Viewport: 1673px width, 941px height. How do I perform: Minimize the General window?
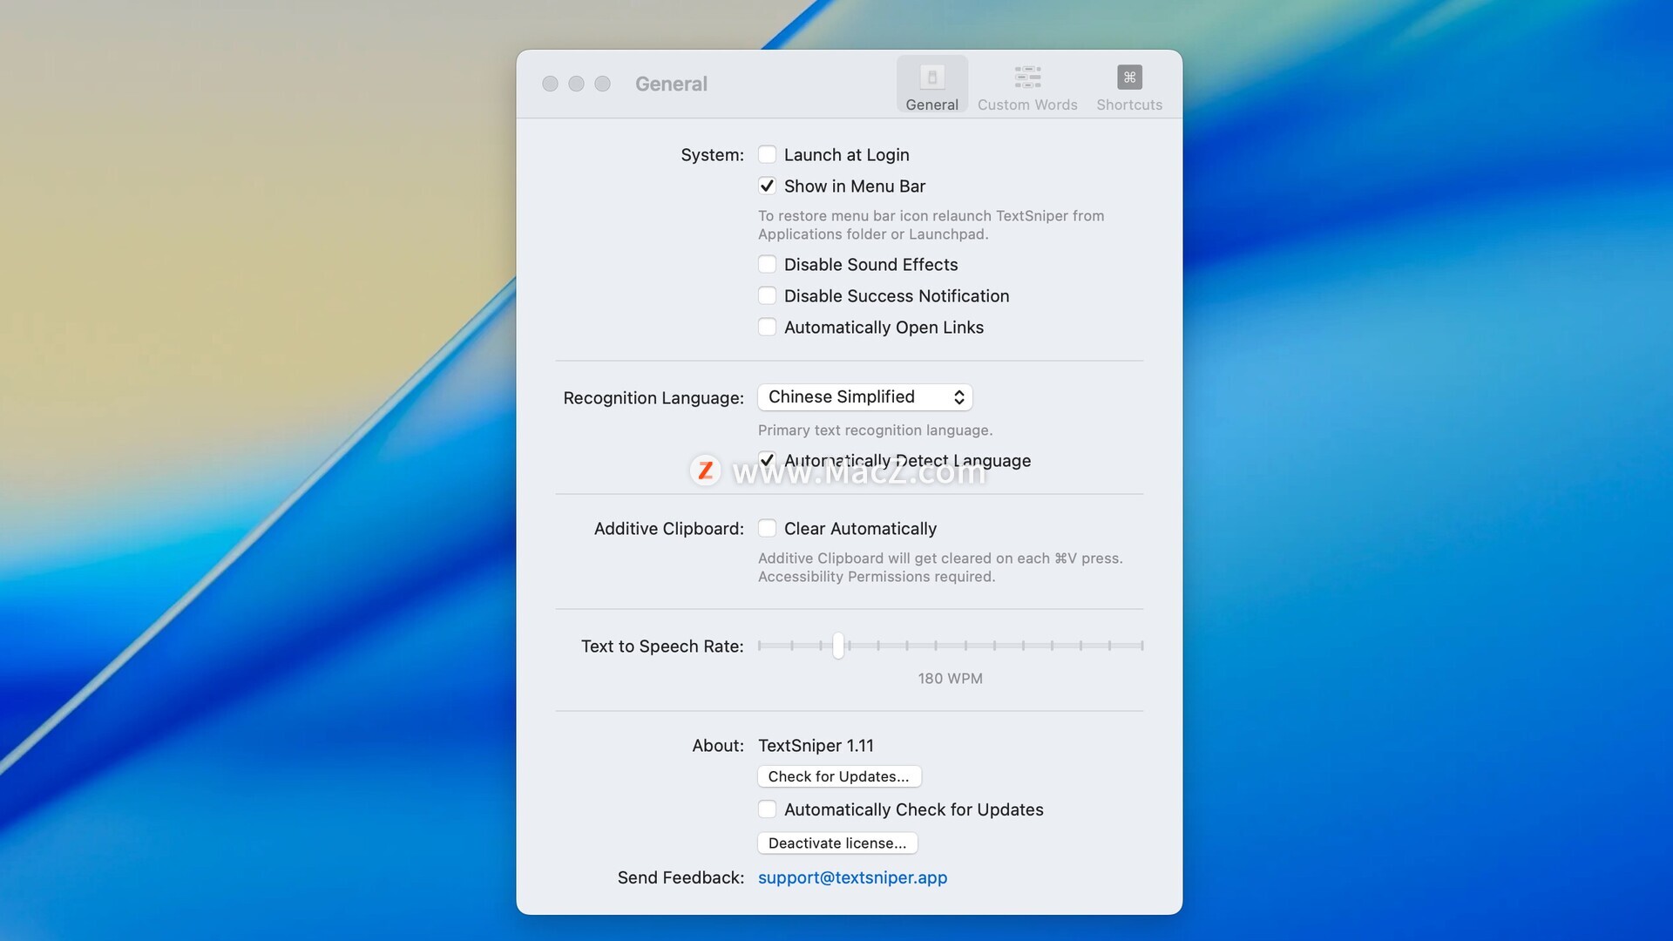click(576, 84)
